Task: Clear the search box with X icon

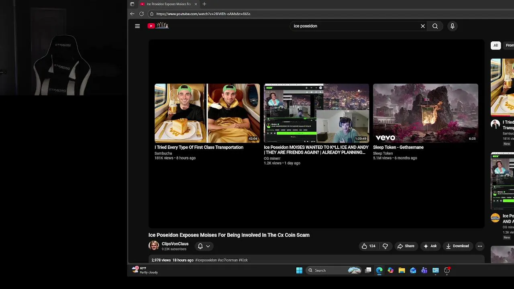Action: click(x=422, y=26)
